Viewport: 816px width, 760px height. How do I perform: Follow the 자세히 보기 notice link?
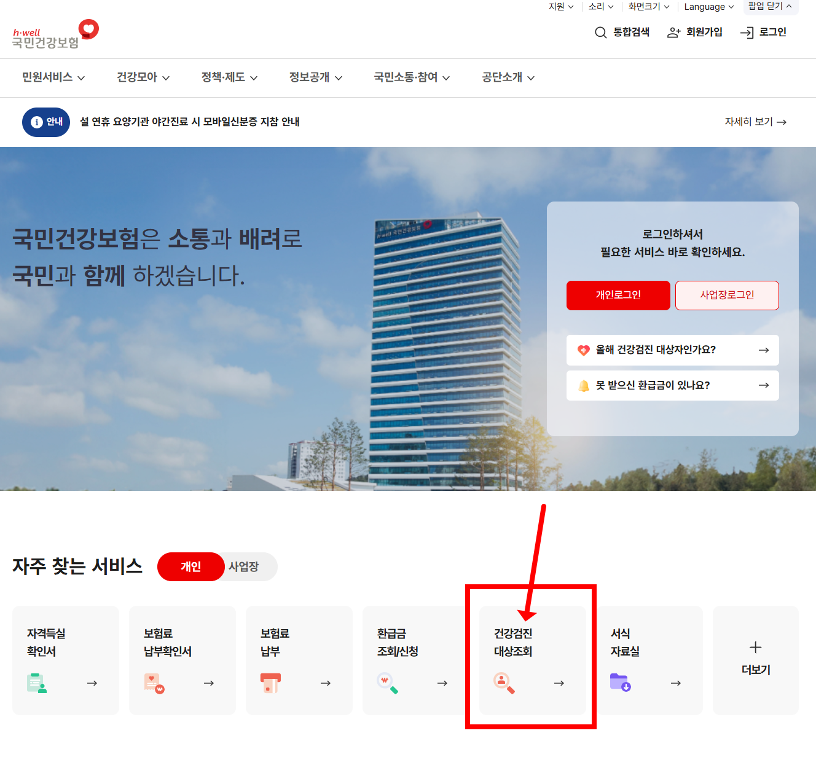(755, 122)
